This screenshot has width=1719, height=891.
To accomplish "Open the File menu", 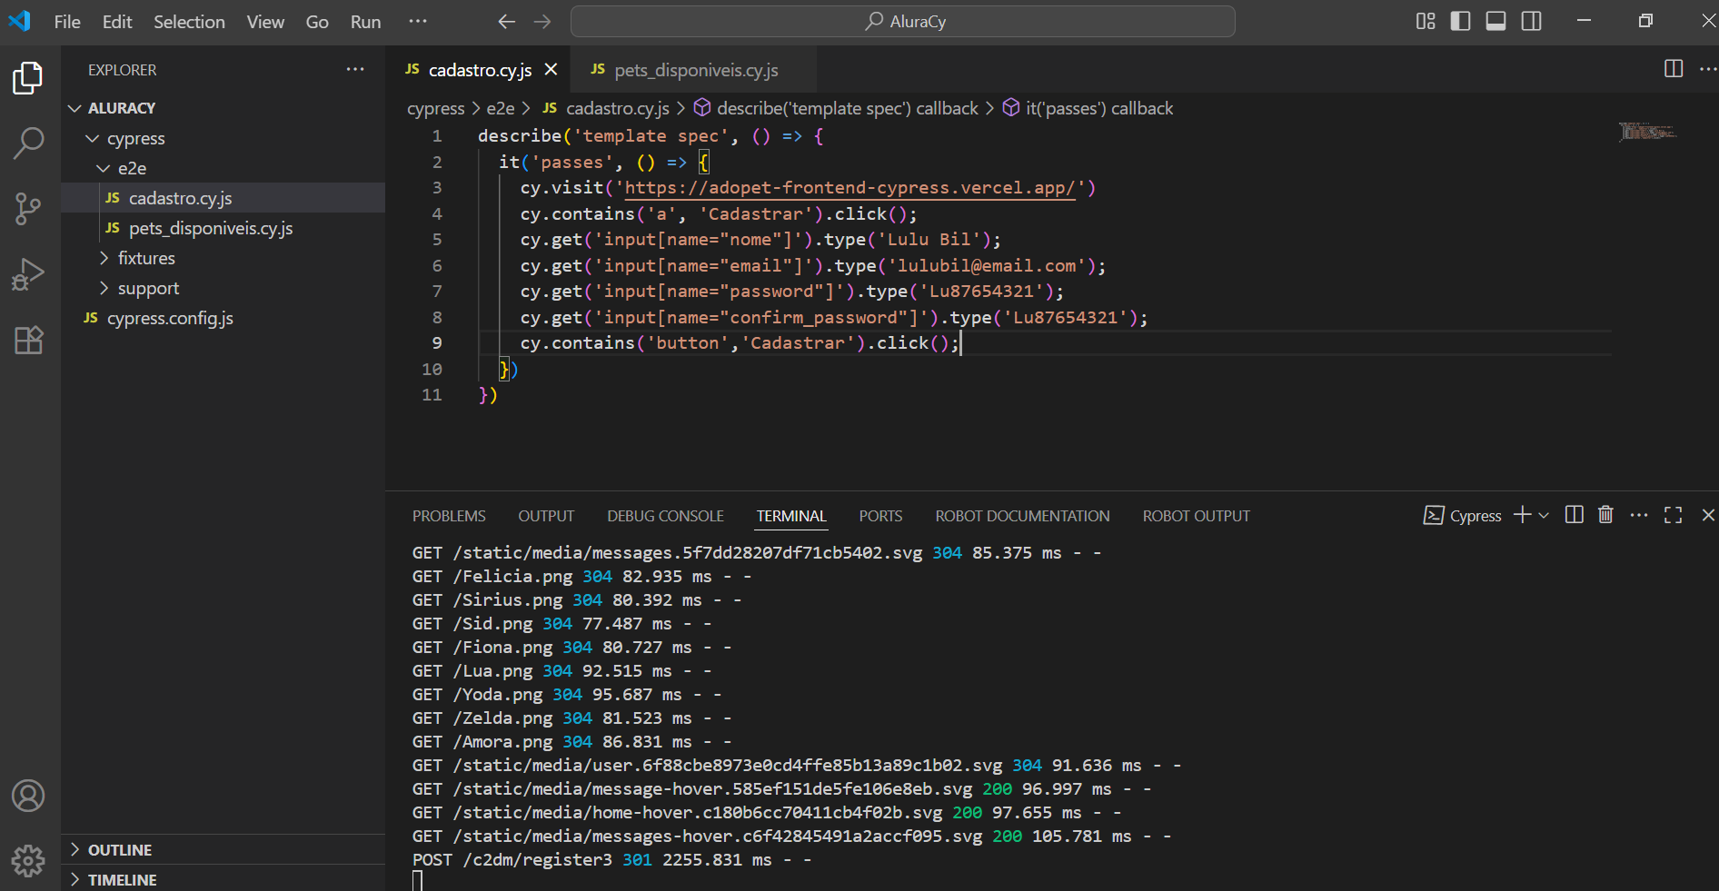I will [67, 22].
